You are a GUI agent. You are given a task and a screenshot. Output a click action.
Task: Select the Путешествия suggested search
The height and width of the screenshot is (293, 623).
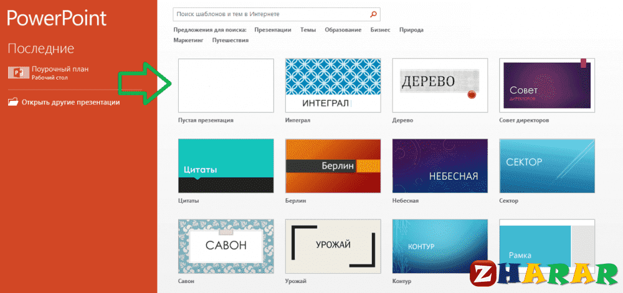(x=231, y=40)
